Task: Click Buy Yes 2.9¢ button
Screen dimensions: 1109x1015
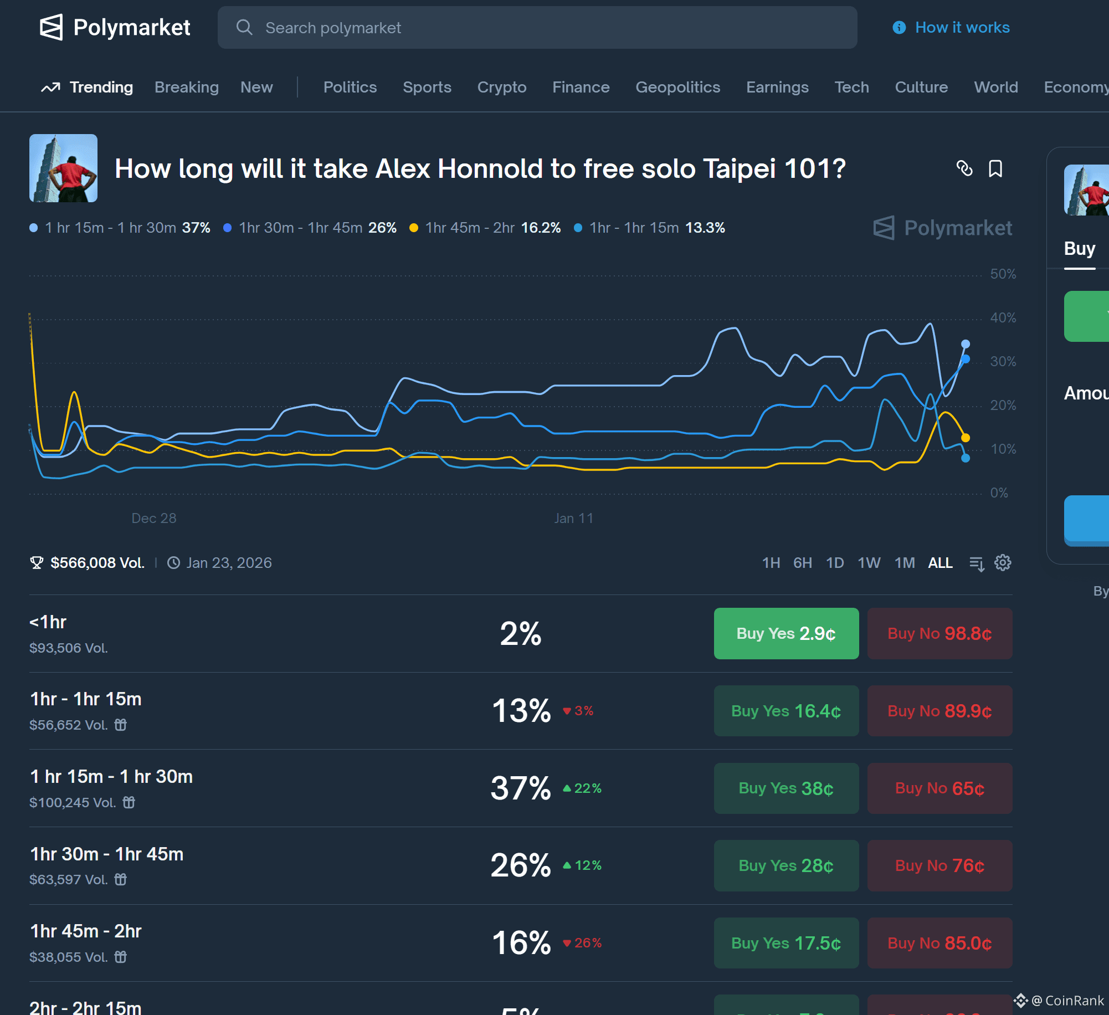Action: [x=785, y=633]
